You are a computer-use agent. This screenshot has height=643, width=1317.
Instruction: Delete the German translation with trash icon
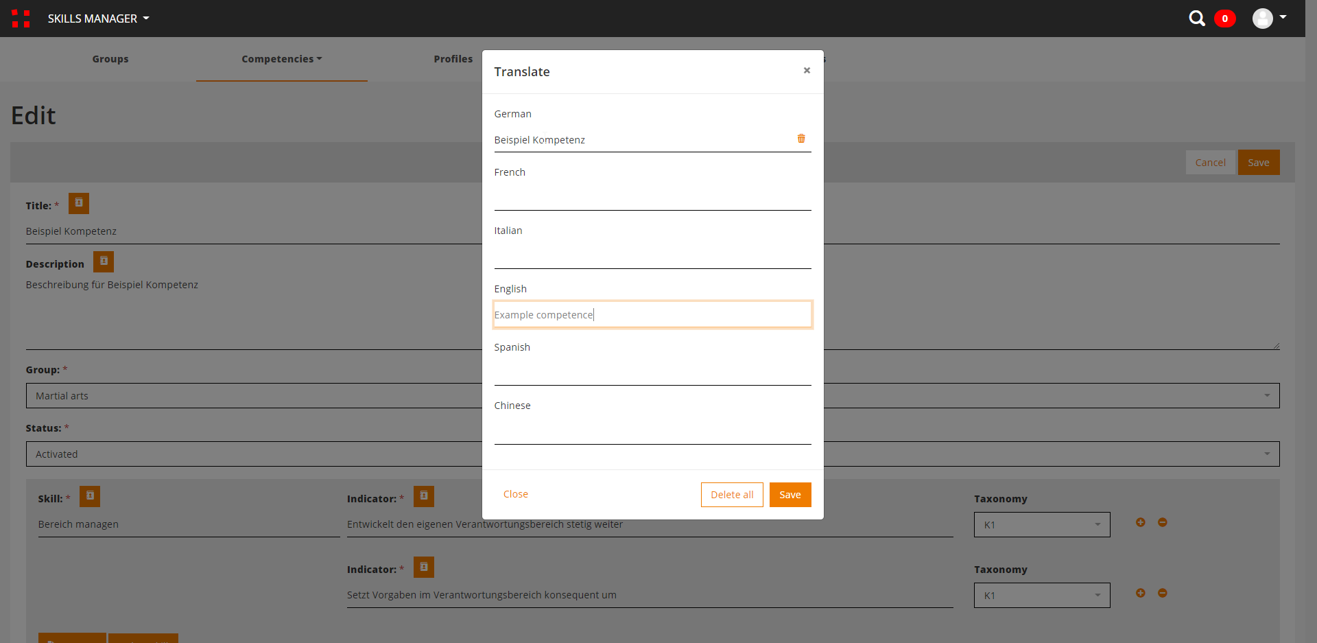click(x=800, y=139)
